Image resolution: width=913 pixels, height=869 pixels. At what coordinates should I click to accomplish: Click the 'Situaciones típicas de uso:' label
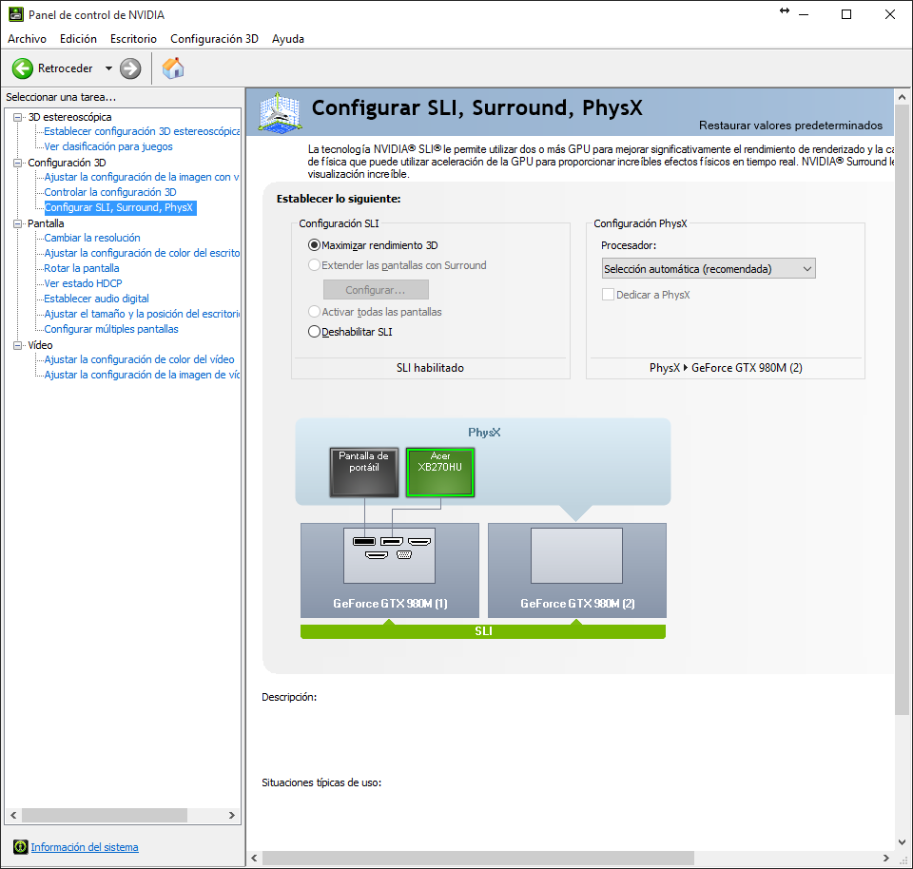321,782
